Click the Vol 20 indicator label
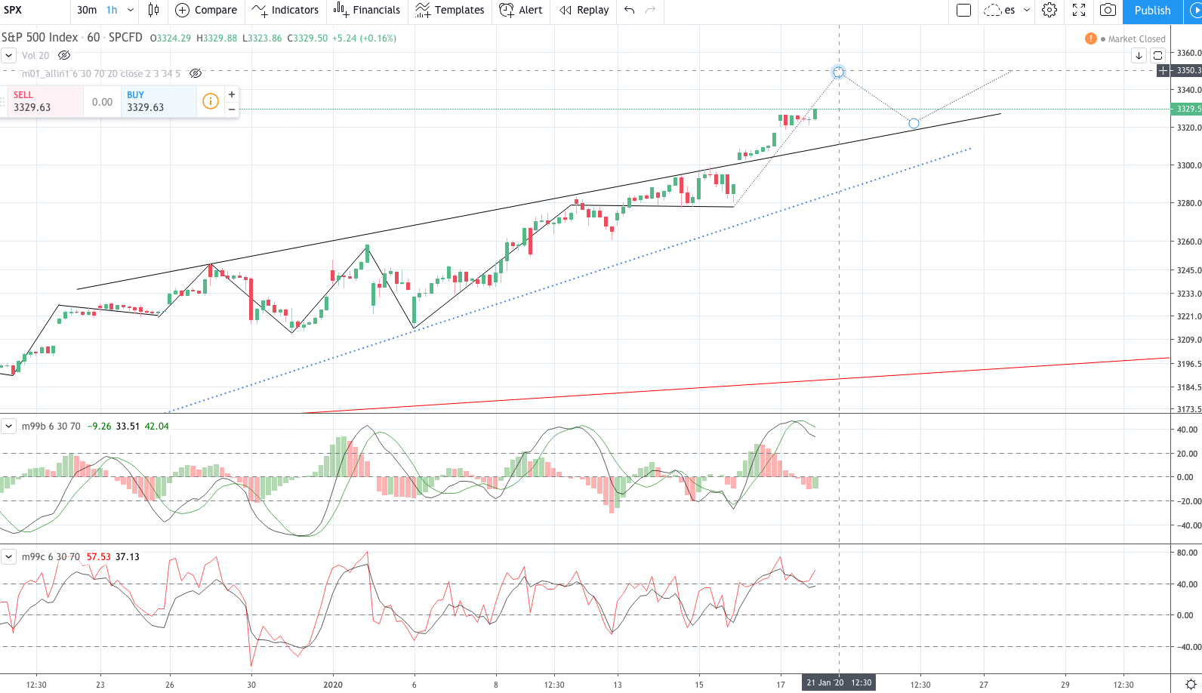1202x693 pixels. coord(35,56)
